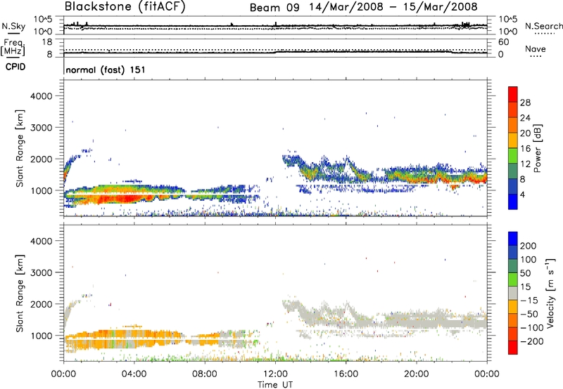The image size is (563, 389).
Task: Click the 3000 tick on velocity panel axis
Action: (42, 272)
